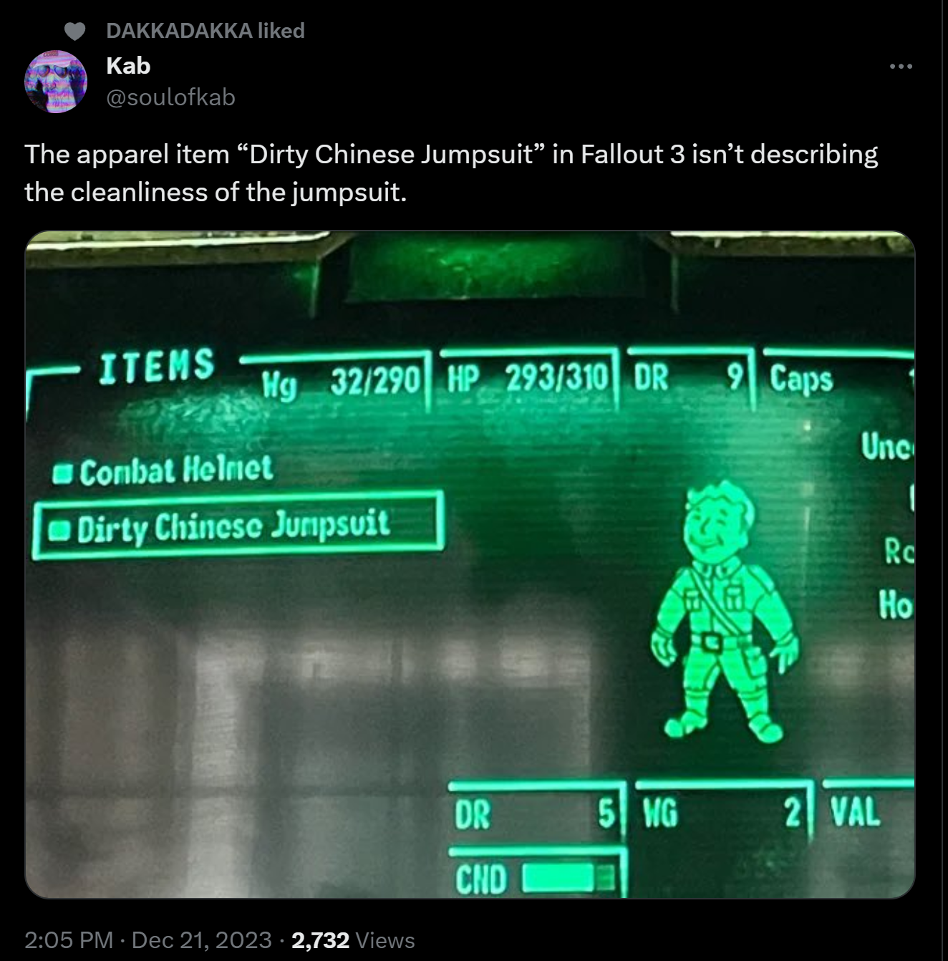Click the heart icon beside DAKKADAKKA liked
The width and height of the screenshot is (948, 961).
pos(74,31)
